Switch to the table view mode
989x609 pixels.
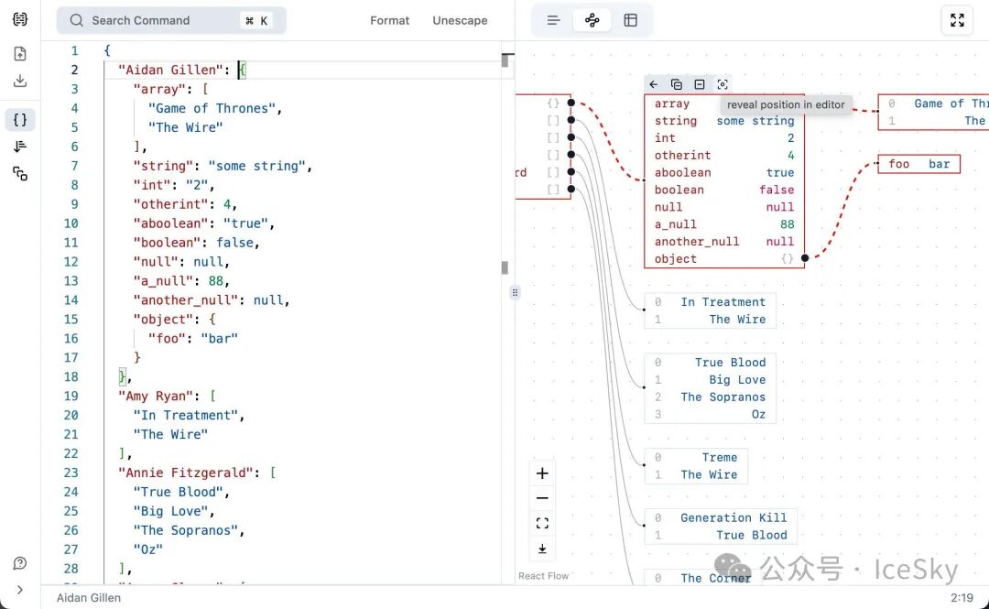point(631,20)
